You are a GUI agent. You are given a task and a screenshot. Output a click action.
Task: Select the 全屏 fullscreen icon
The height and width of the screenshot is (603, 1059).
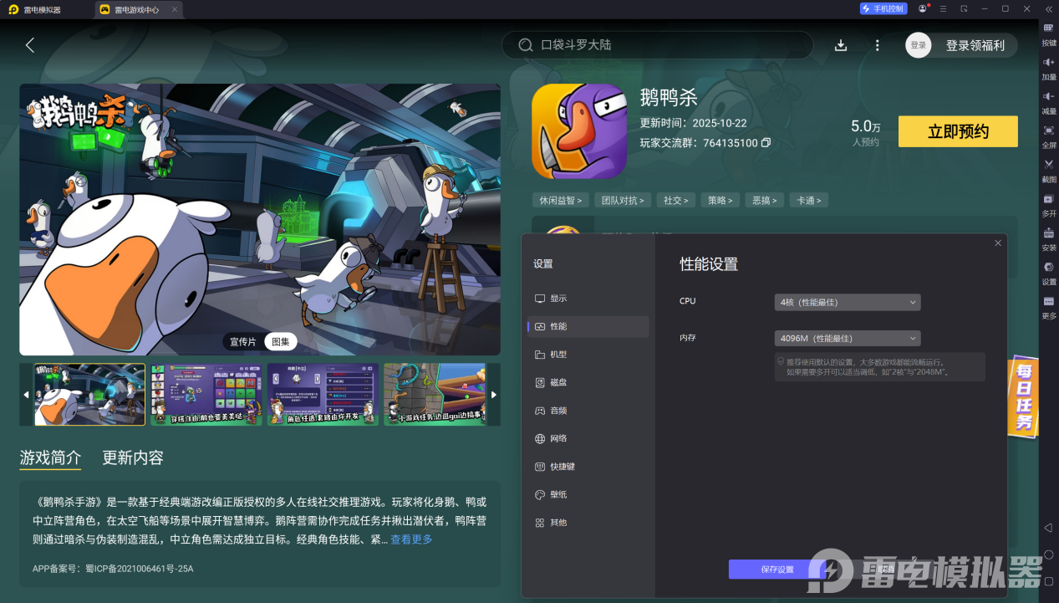point(1047,136)
